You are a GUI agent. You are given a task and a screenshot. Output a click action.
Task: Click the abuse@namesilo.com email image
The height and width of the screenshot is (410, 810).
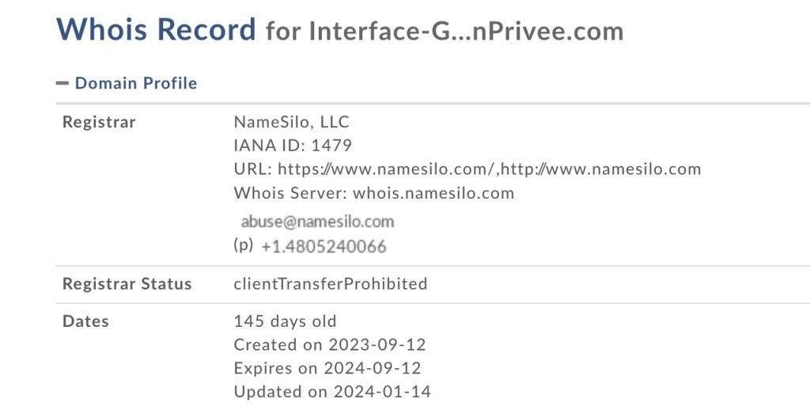tap(317, 222)
